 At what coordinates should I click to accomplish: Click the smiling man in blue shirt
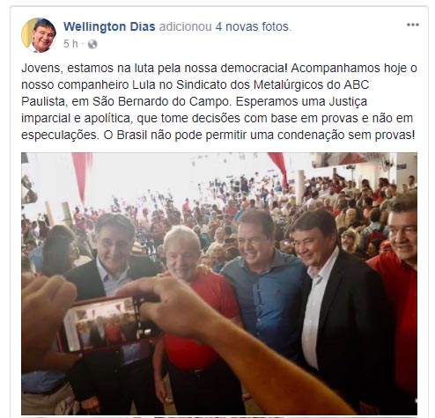point(264,282)
